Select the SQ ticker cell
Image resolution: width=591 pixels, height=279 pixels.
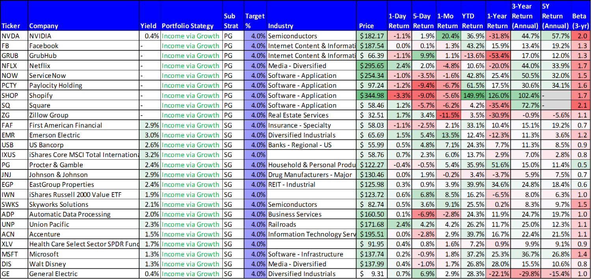[14, 105]
